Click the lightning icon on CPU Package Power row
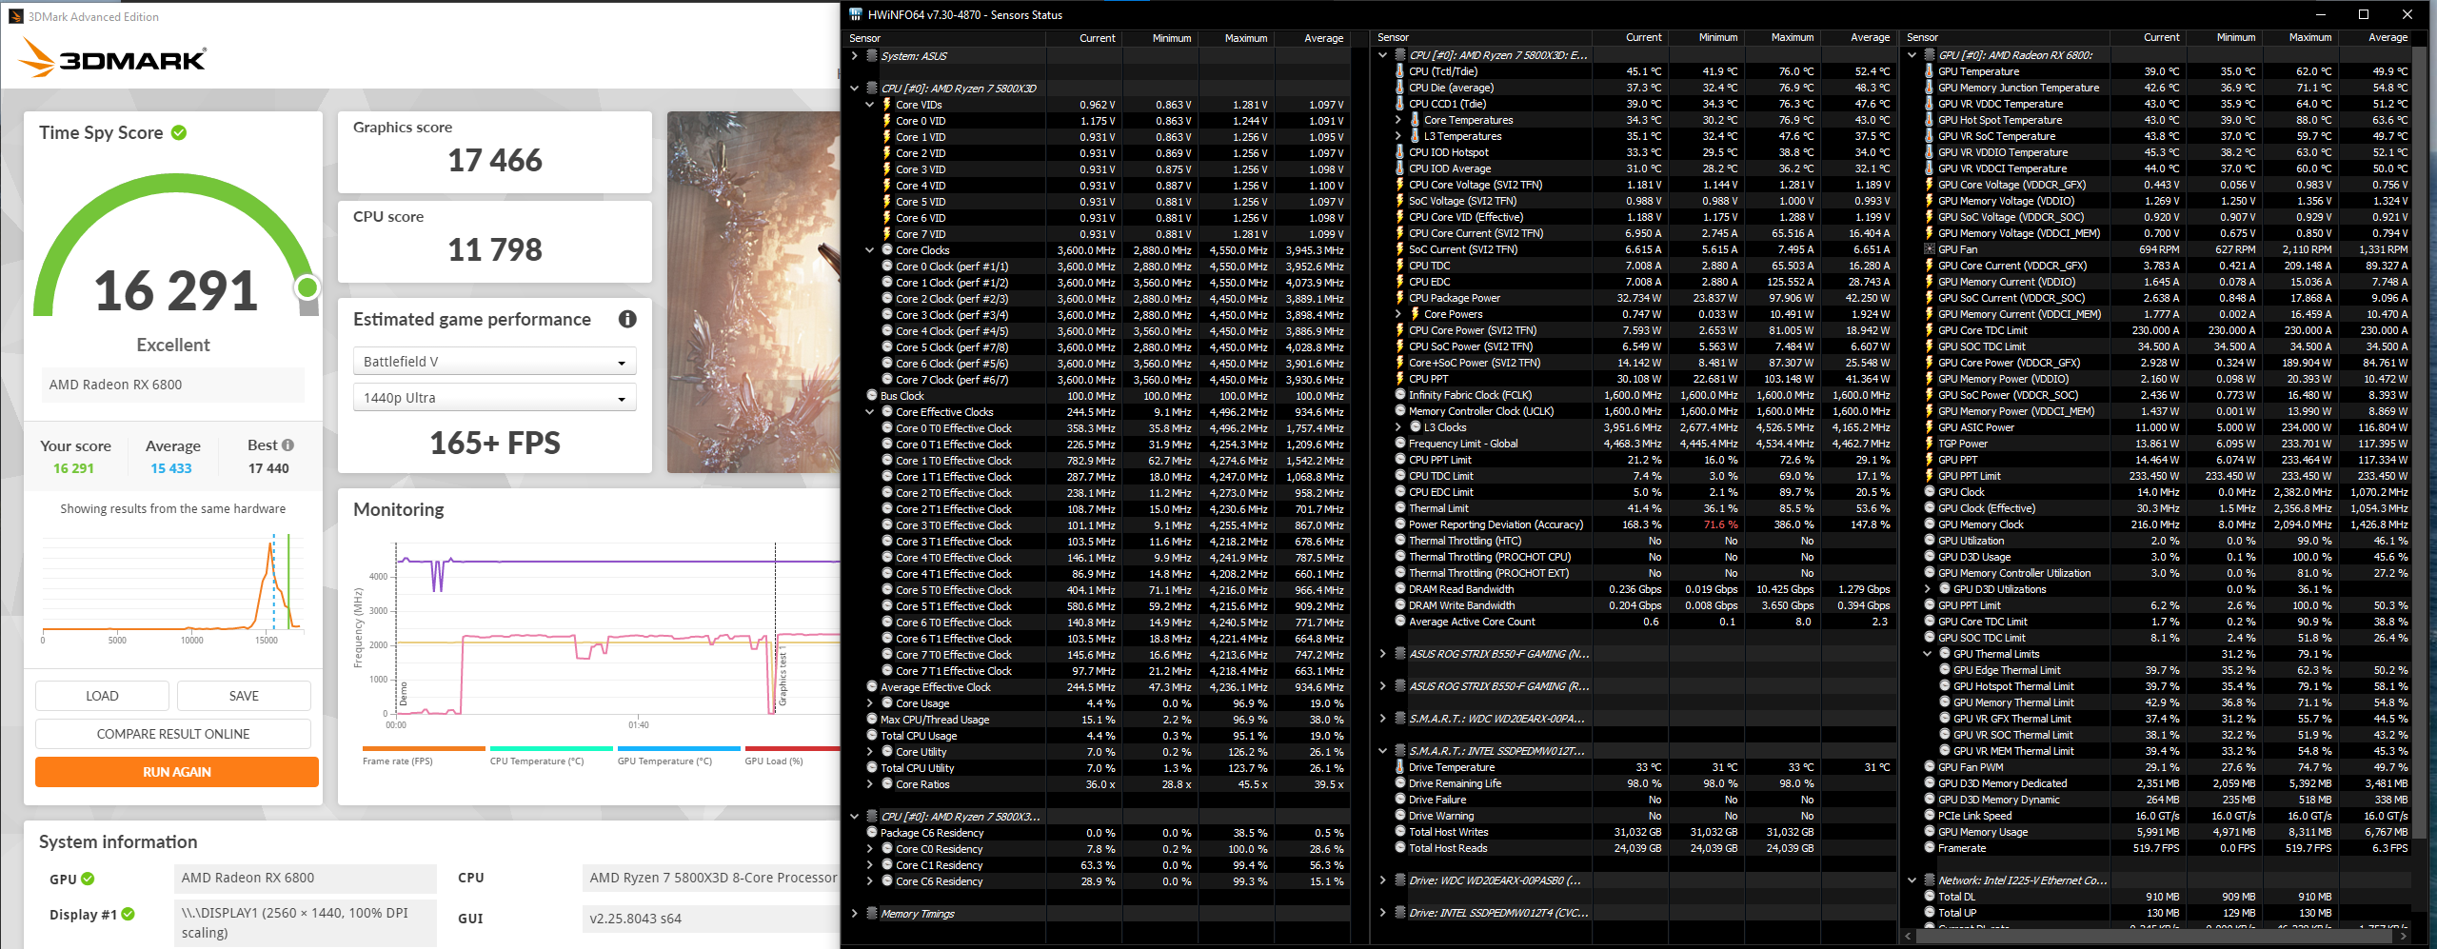 pos(1399,298)
